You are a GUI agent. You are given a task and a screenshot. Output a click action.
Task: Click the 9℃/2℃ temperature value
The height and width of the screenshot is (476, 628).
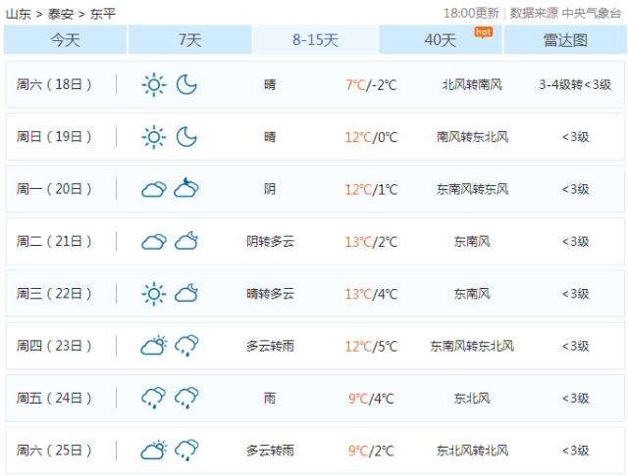pos(371,451)
